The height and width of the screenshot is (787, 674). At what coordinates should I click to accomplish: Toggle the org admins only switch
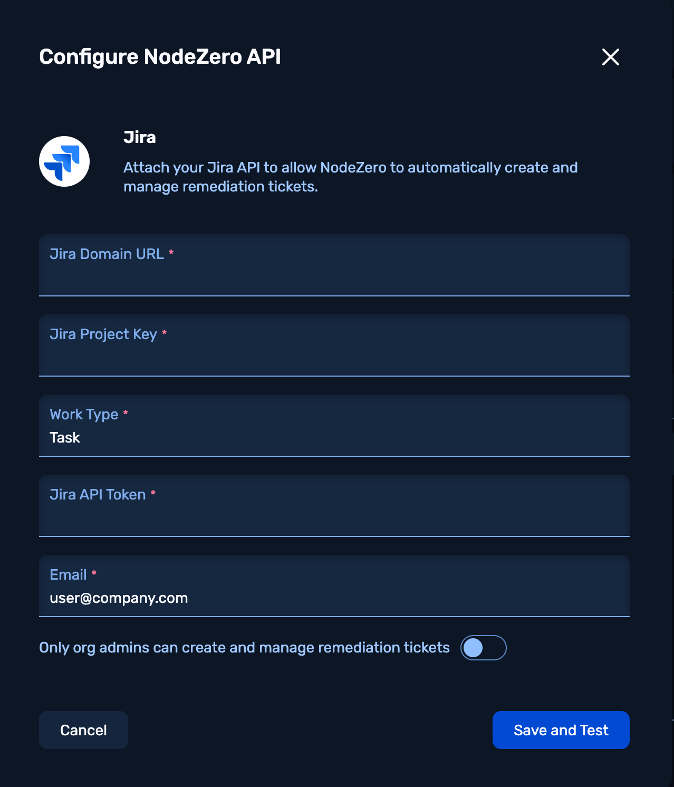483,648
